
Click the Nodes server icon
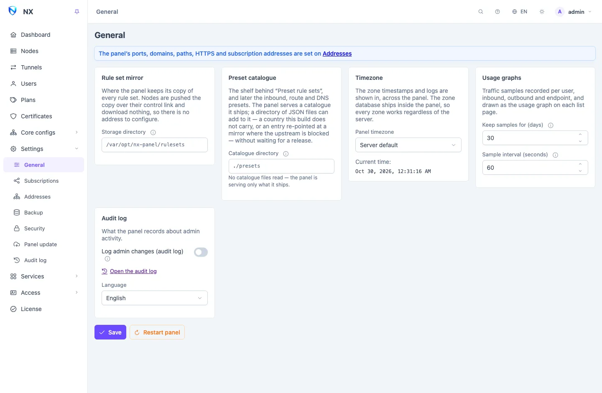click(x=13, y=51)
